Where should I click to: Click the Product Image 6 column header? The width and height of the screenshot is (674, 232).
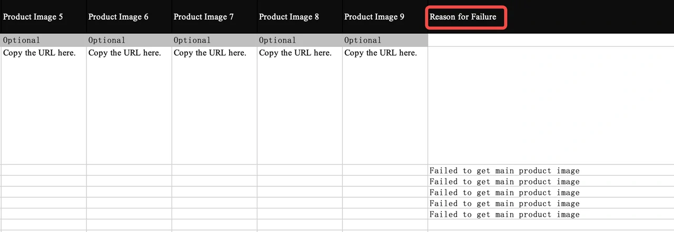[x=118, y=17]
